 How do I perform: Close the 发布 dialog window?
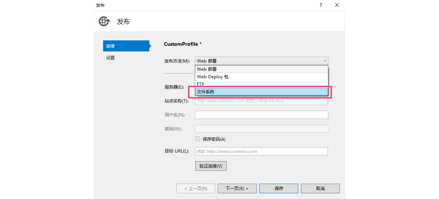tap(337, 5)
